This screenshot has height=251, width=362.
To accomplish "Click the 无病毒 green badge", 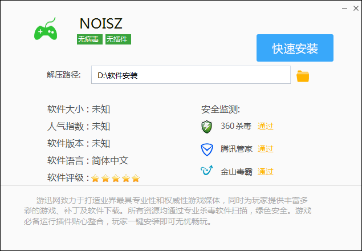I will [x=90, y=39].
